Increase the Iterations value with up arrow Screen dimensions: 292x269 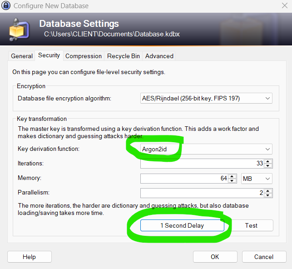click(x=268, y=161)
